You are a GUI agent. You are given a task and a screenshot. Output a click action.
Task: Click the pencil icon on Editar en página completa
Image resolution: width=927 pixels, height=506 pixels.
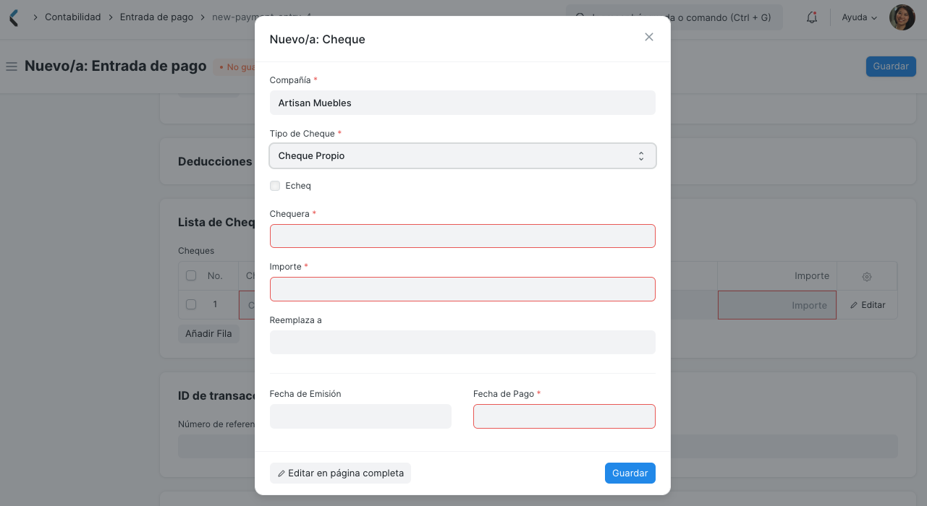click(x=282, y=473)
